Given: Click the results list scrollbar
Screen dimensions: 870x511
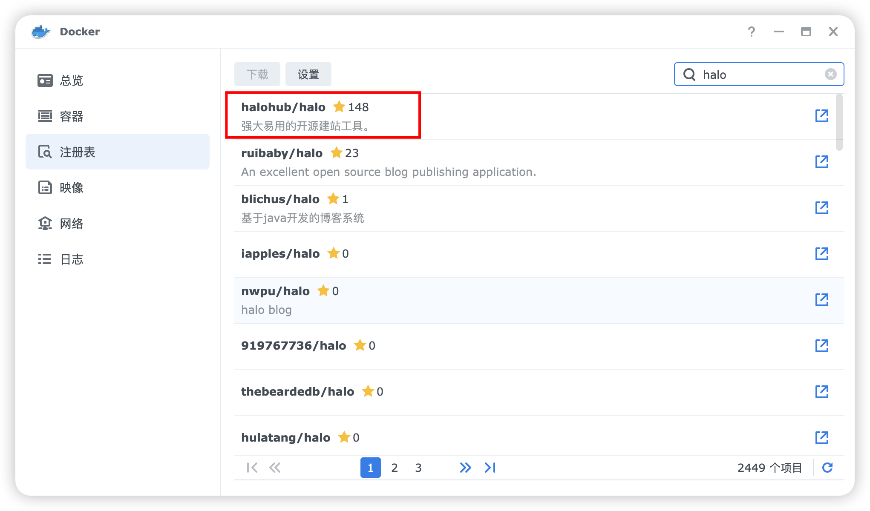Looking at the screenshot, I should (839, 123).
